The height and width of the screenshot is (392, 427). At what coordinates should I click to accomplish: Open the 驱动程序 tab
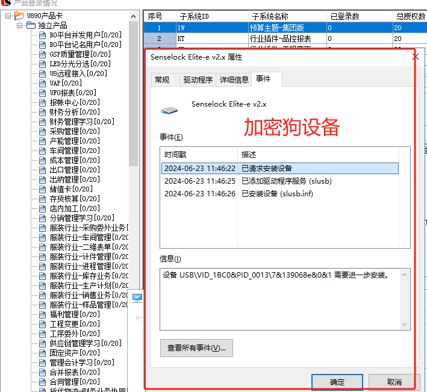pyautogui.click(x=198, y=80)
